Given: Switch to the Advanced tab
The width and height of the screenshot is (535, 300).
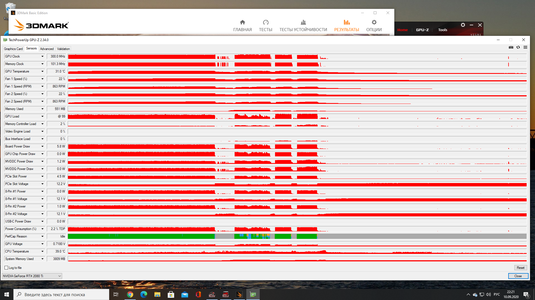Looking at the screenshot, I should click(x=47, y=49).
